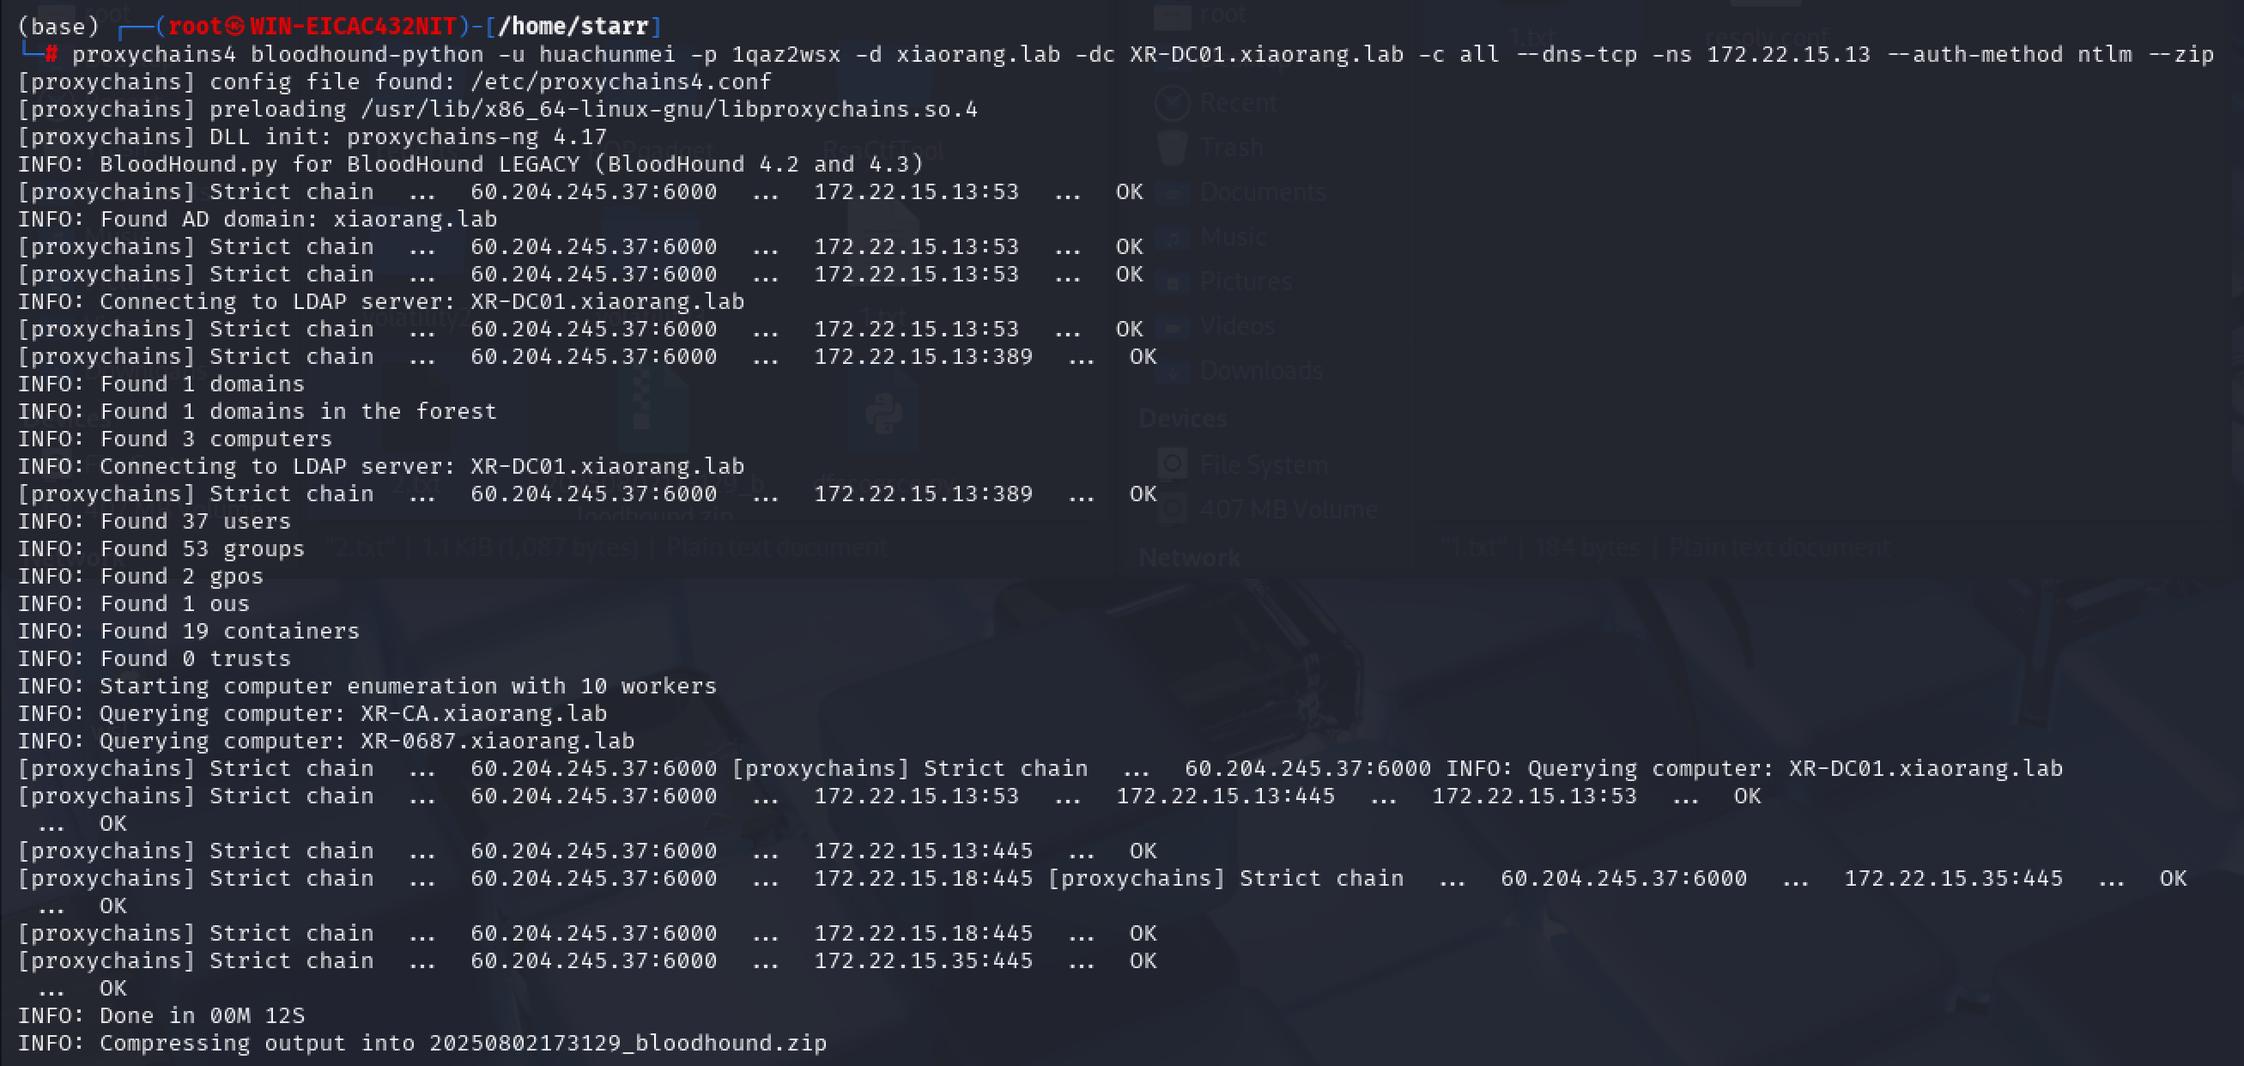
Task: Select the 407 MB Volume entry
Action: [x=1289, y=510]
